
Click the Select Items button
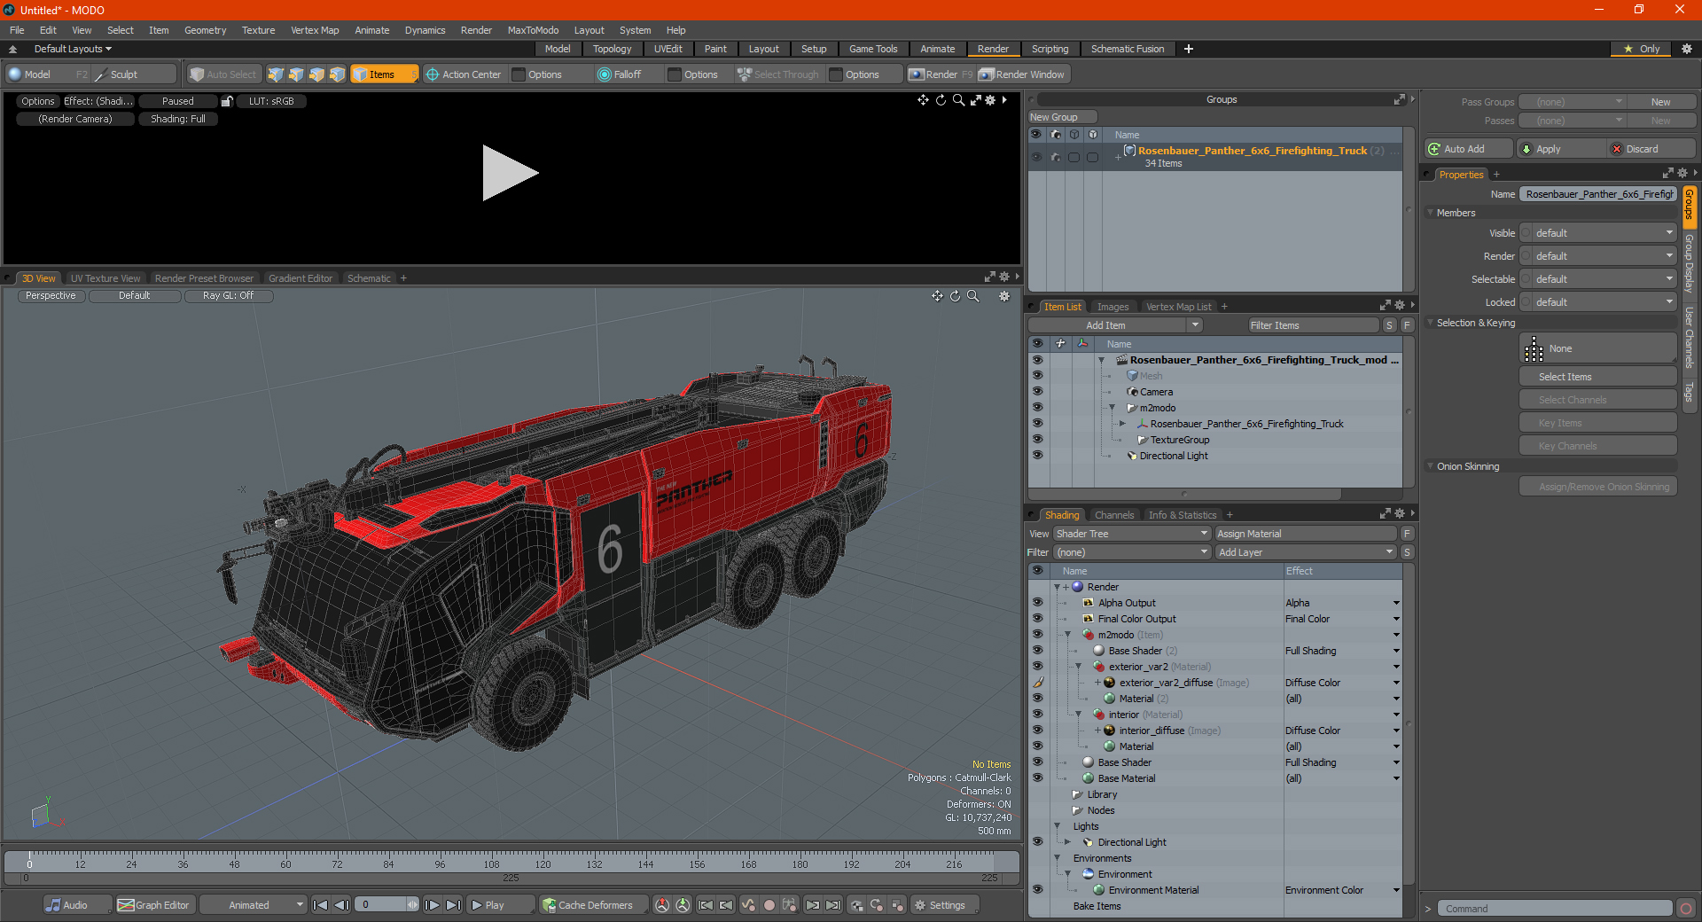[1597, 377]
